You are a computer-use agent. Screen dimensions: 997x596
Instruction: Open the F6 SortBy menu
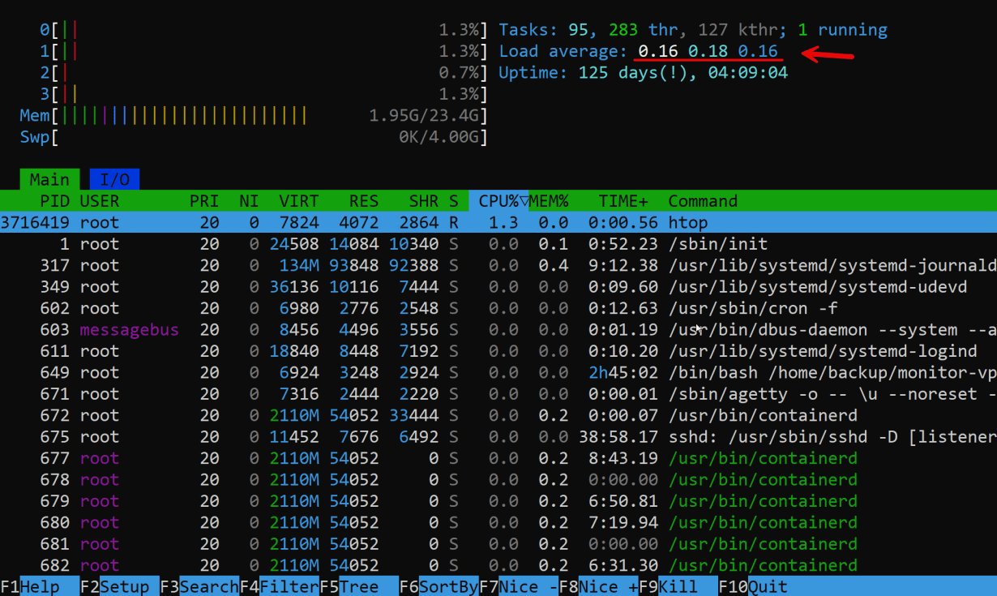439,586
